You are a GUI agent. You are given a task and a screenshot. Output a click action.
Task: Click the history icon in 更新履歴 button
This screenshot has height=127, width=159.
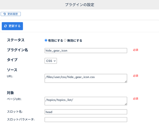click(5, 14)
